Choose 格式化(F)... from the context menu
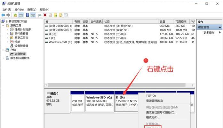 153,117
